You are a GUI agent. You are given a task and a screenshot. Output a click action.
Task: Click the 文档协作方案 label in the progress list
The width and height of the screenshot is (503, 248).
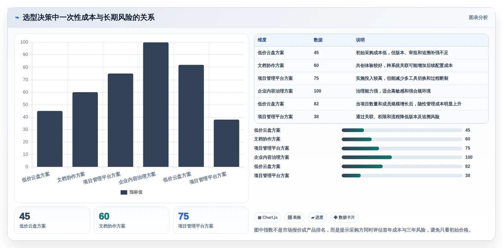pos(267,139)
